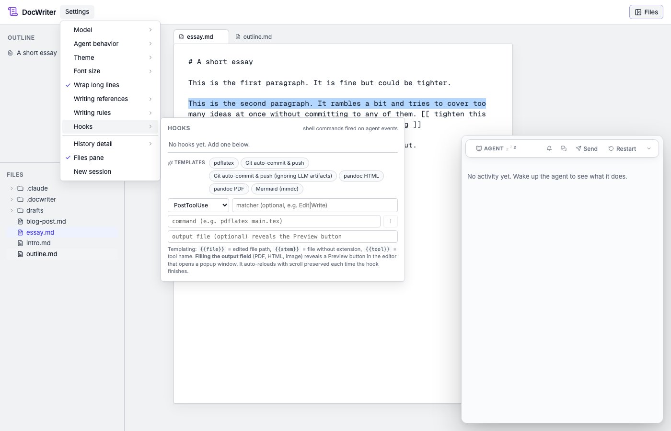The image size is (671, 431).
Task: Open the Writing references submenu
Action: click(x=110, y=99)
